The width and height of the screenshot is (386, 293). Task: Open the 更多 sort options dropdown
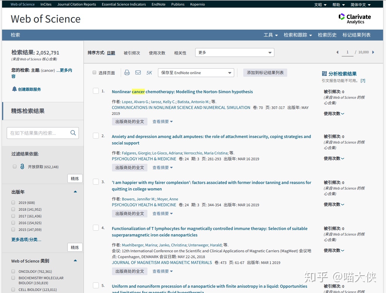[x=235, y=52]
